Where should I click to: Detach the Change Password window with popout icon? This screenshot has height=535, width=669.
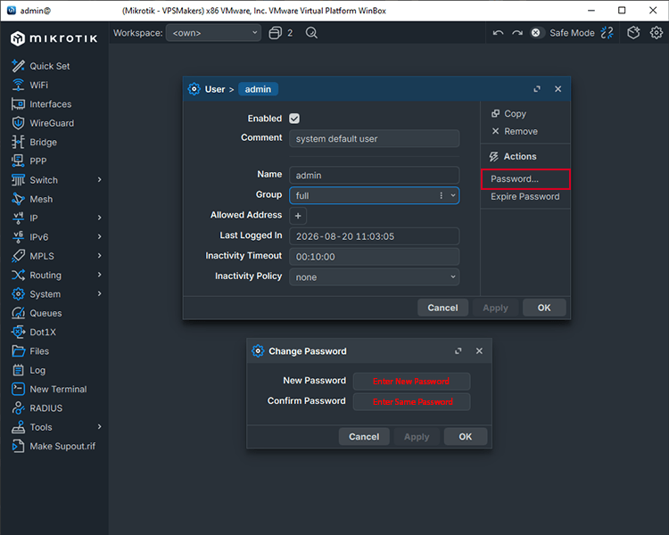458,350
